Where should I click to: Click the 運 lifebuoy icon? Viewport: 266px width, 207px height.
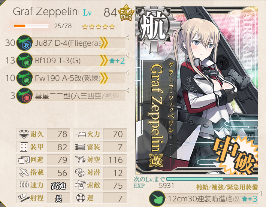click(x=81, y=198)
